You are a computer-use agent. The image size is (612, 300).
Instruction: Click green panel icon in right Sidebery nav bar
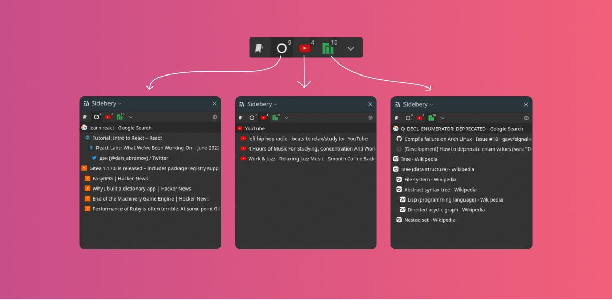click(431, 118)
